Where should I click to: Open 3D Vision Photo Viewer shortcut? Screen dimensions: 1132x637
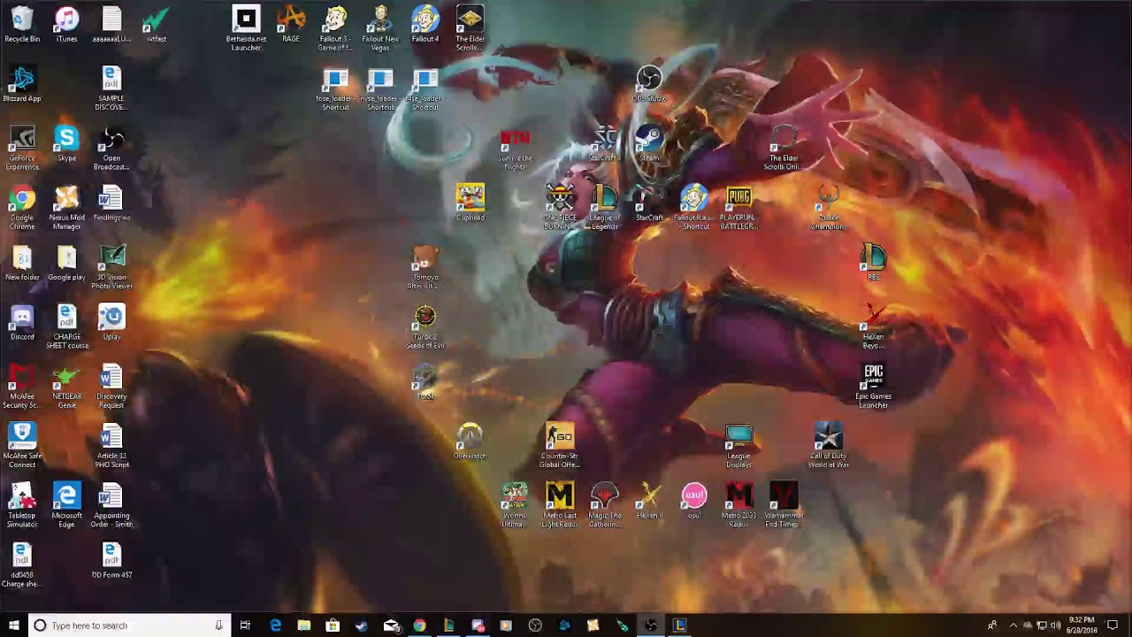coord(111,267)
